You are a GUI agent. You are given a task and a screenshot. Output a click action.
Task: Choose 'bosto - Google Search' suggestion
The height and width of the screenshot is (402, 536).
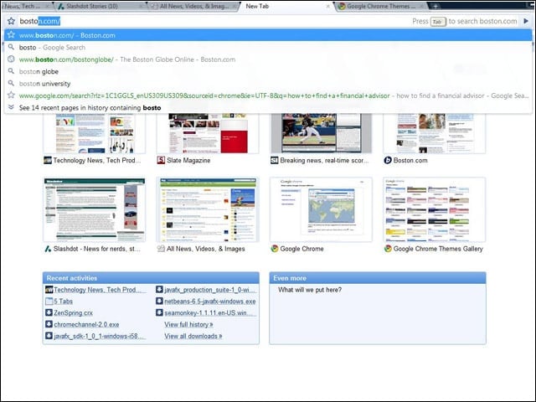268,47
